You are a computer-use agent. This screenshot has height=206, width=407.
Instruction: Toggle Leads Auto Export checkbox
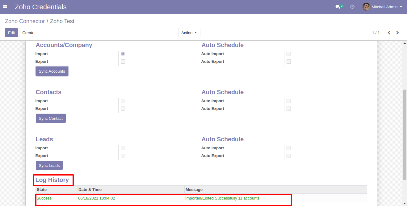click(x=289, y=156)
